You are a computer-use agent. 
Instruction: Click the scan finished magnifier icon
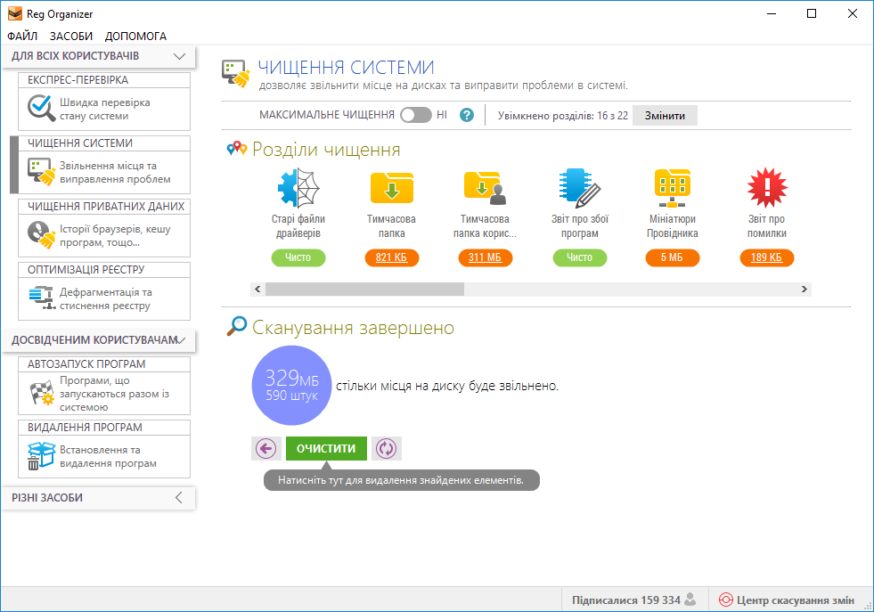tap(237, 326)
